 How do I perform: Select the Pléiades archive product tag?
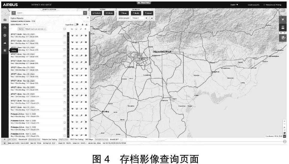(x=34, y=140)
